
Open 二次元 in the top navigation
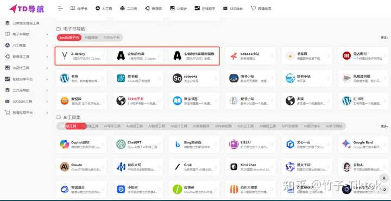coord(129,9)
